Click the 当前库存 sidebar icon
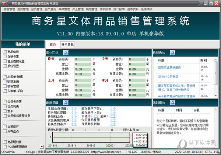Image resolution: width=221 pixels, height=155 pixels. (x=5, y=126)
